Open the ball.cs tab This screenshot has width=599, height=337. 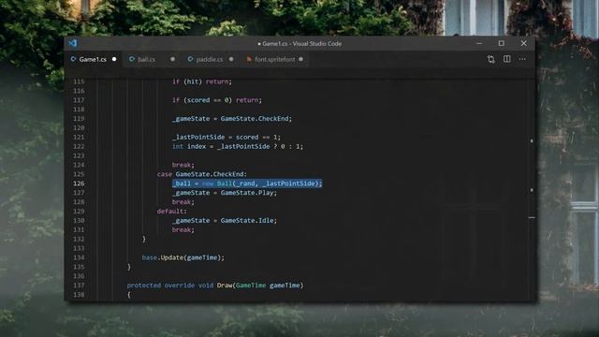tap(152, 59)
